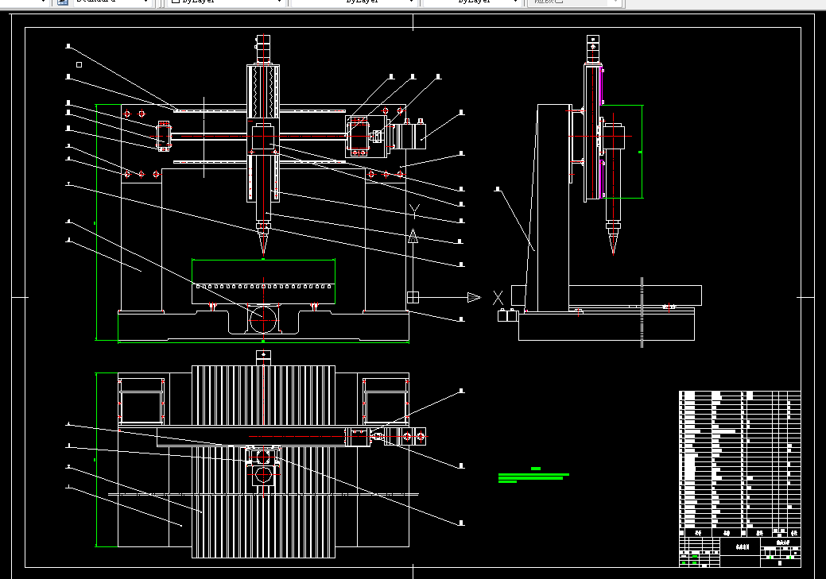Select the green workpiece outline in front view
The image size is (826, 579).
click(x=263, y=282)
